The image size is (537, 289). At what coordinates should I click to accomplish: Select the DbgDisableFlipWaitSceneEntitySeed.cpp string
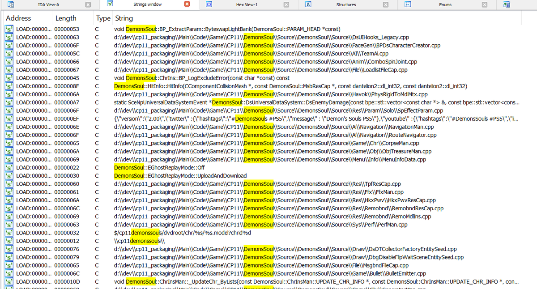[289, 257]
